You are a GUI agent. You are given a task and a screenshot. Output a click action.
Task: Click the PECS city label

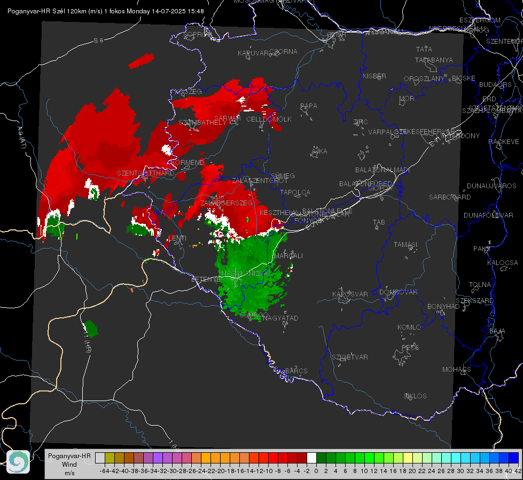(410, 347)
